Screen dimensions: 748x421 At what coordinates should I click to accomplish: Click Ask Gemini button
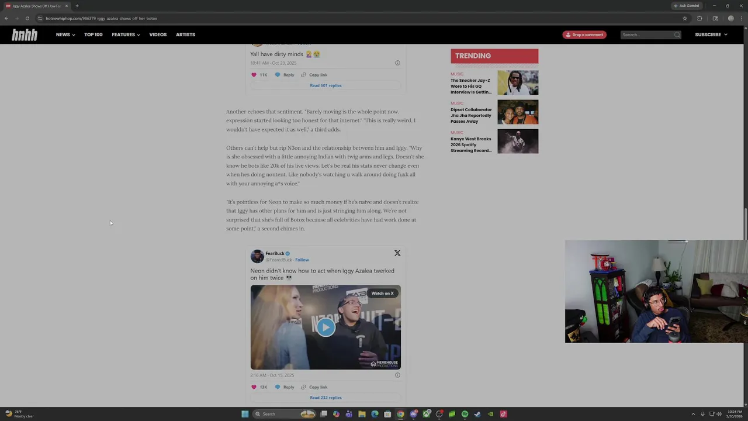[x=686, y=6]
